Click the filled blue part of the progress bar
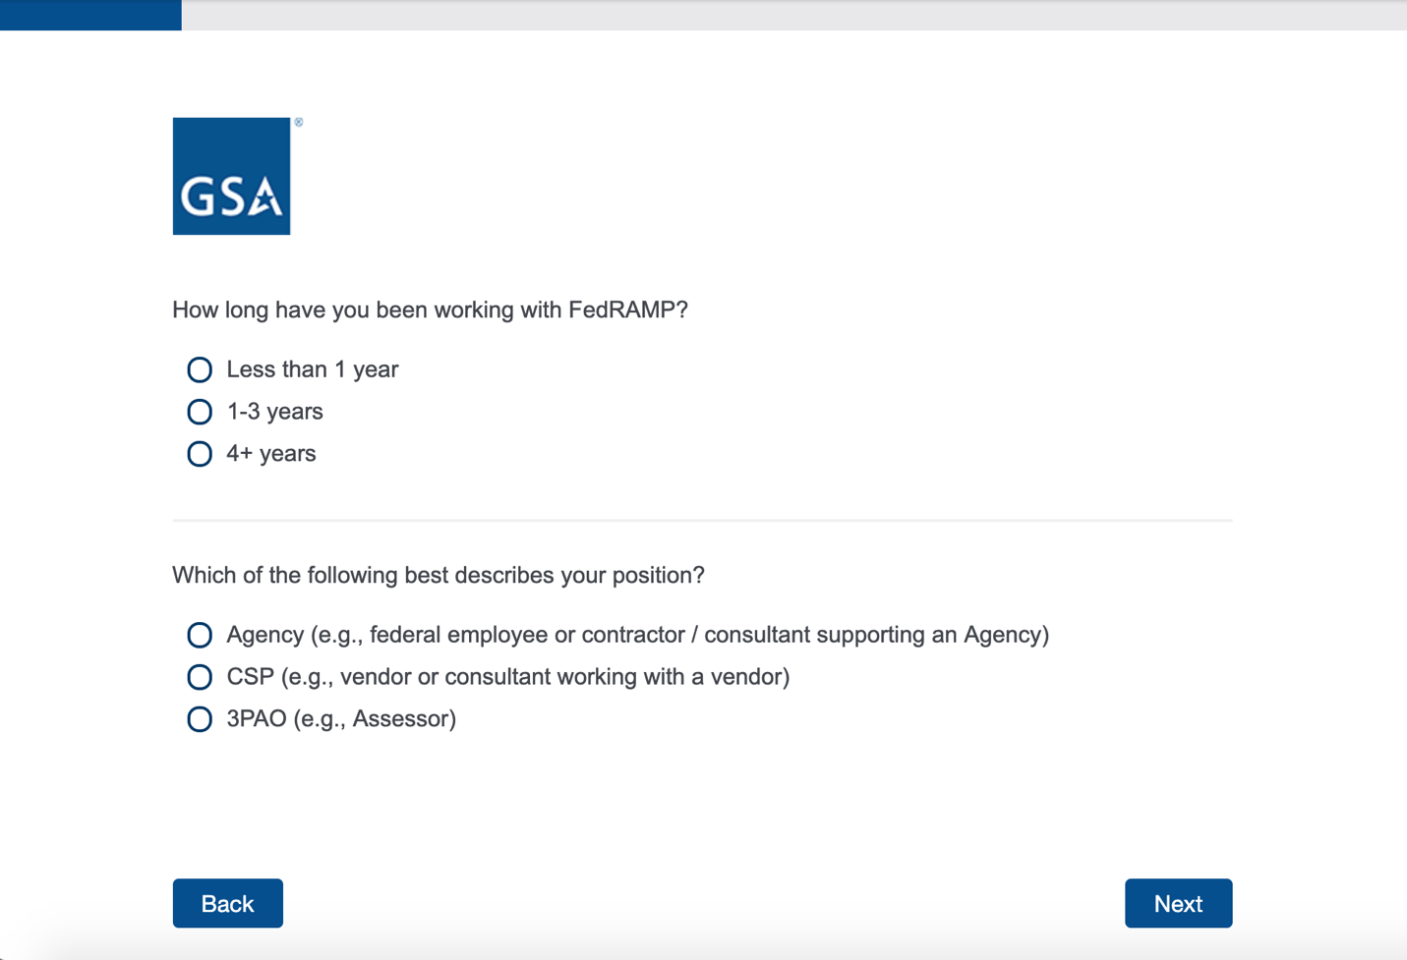 (x=90, y=15)
